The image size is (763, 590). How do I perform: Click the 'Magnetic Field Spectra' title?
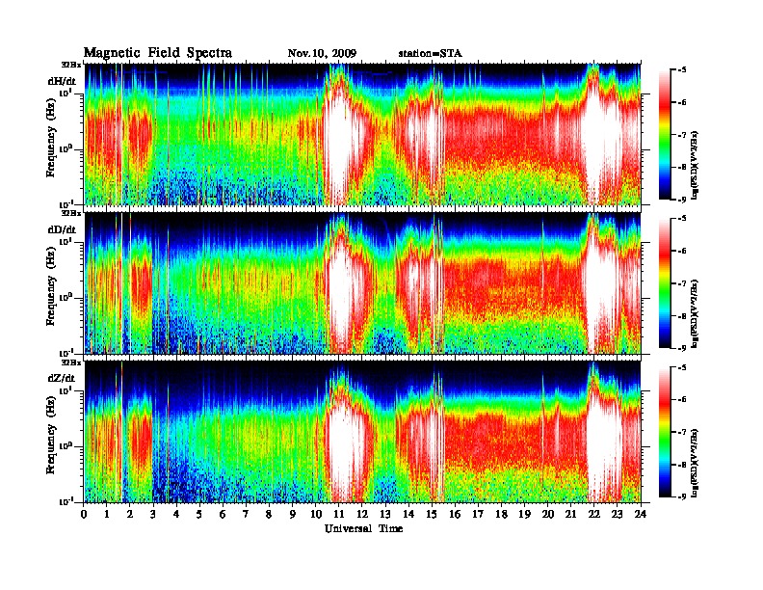click(158, 53)
